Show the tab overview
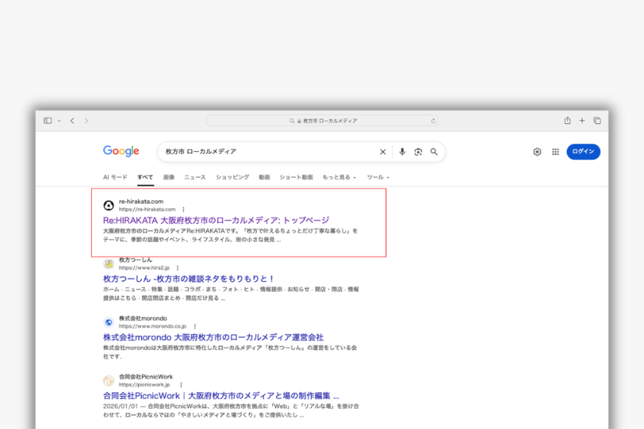Image resolution: width=644 pixels, height=429 pixels. click(x=597, y=121)
